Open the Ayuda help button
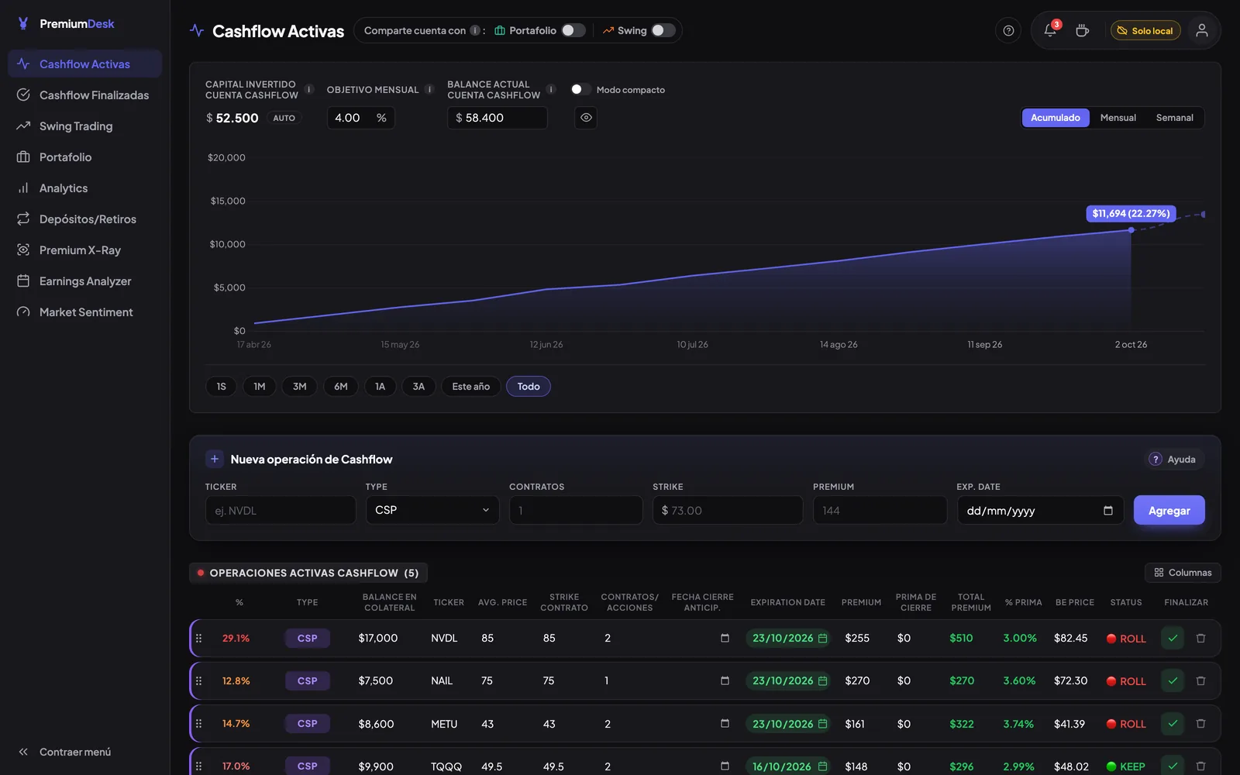 (1173, 459)
